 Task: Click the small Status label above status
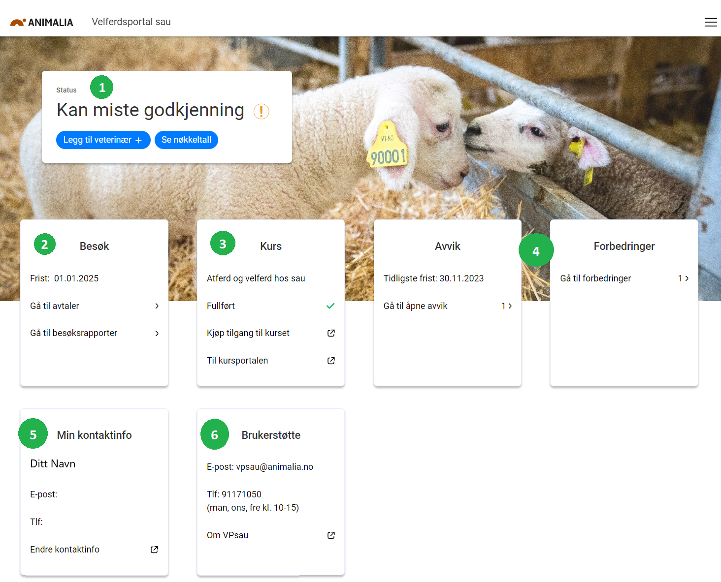66,90
